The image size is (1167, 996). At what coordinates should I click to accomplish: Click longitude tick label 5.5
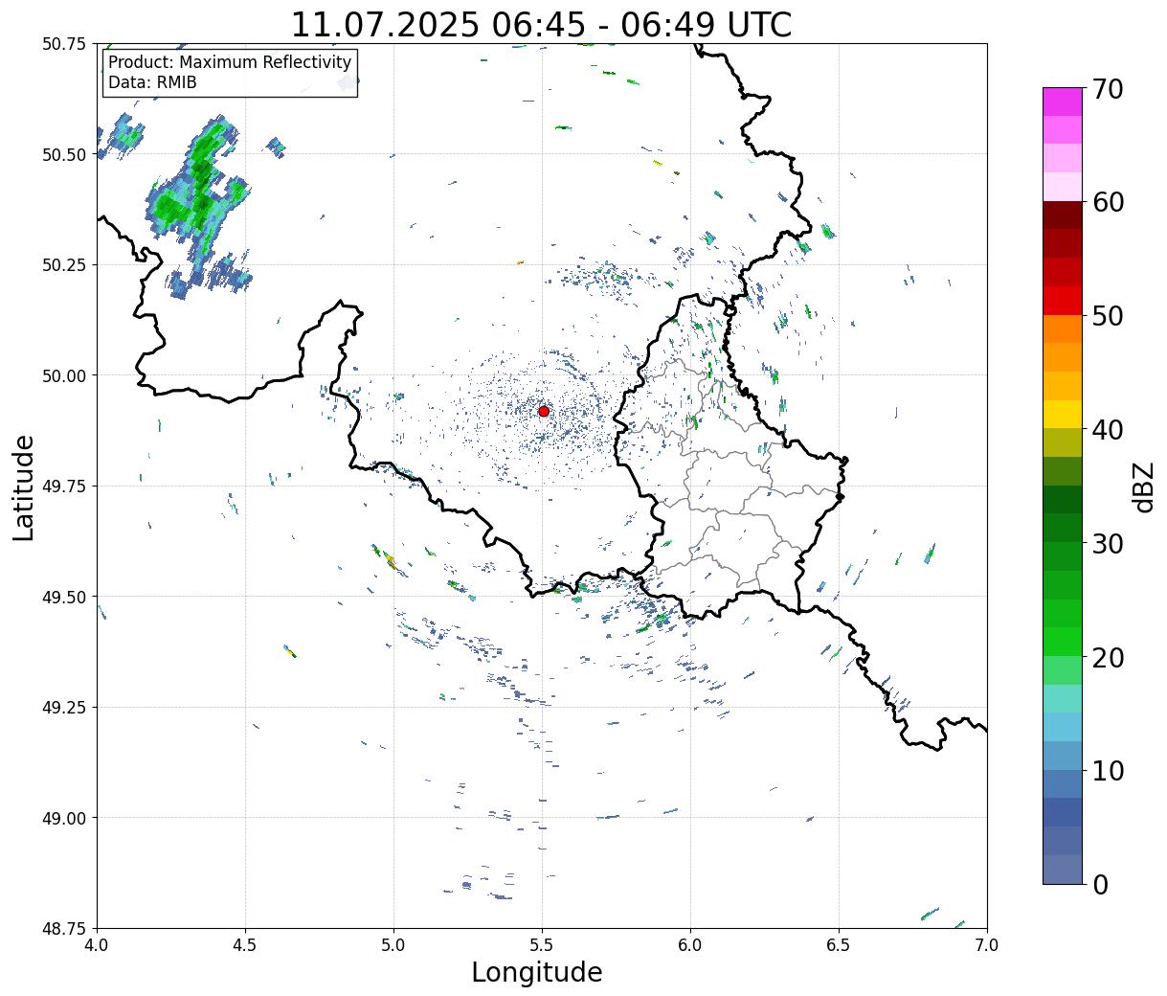[542, 945]
